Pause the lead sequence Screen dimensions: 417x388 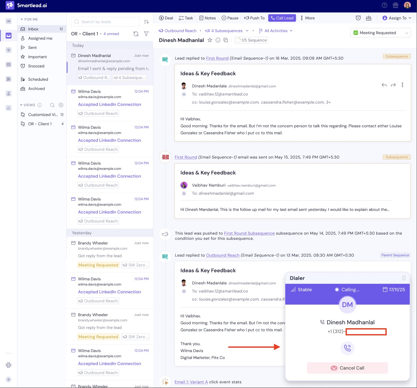[230, 18]
